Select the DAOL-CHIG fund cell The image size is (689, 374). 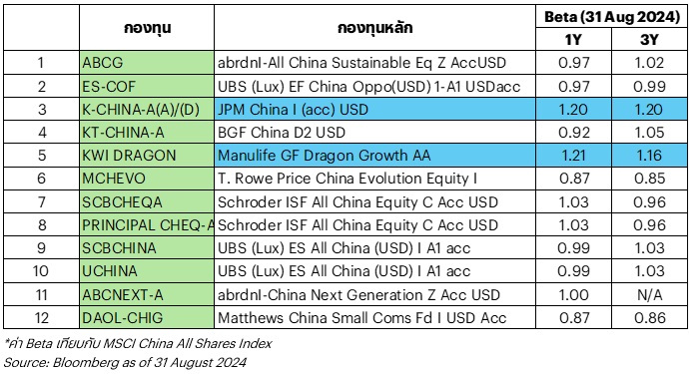pos(147,317)
